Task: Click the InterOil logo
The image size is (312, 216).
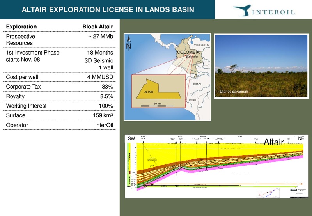Action: (264, 11)
